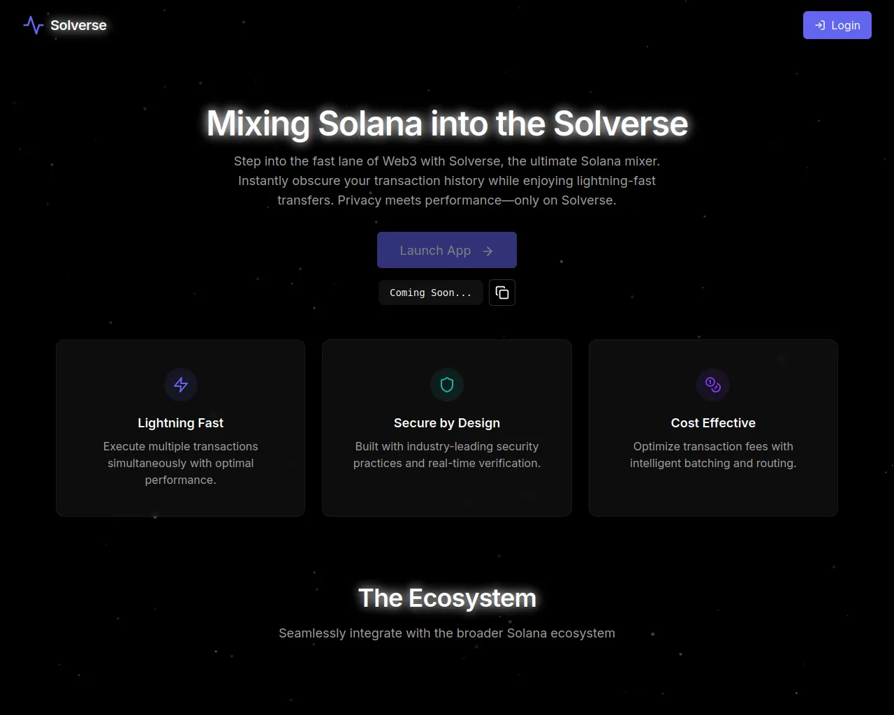894x715 pixels.
Task: Click the Seamlessly integrate subtitle text
Action: [447, 633]
